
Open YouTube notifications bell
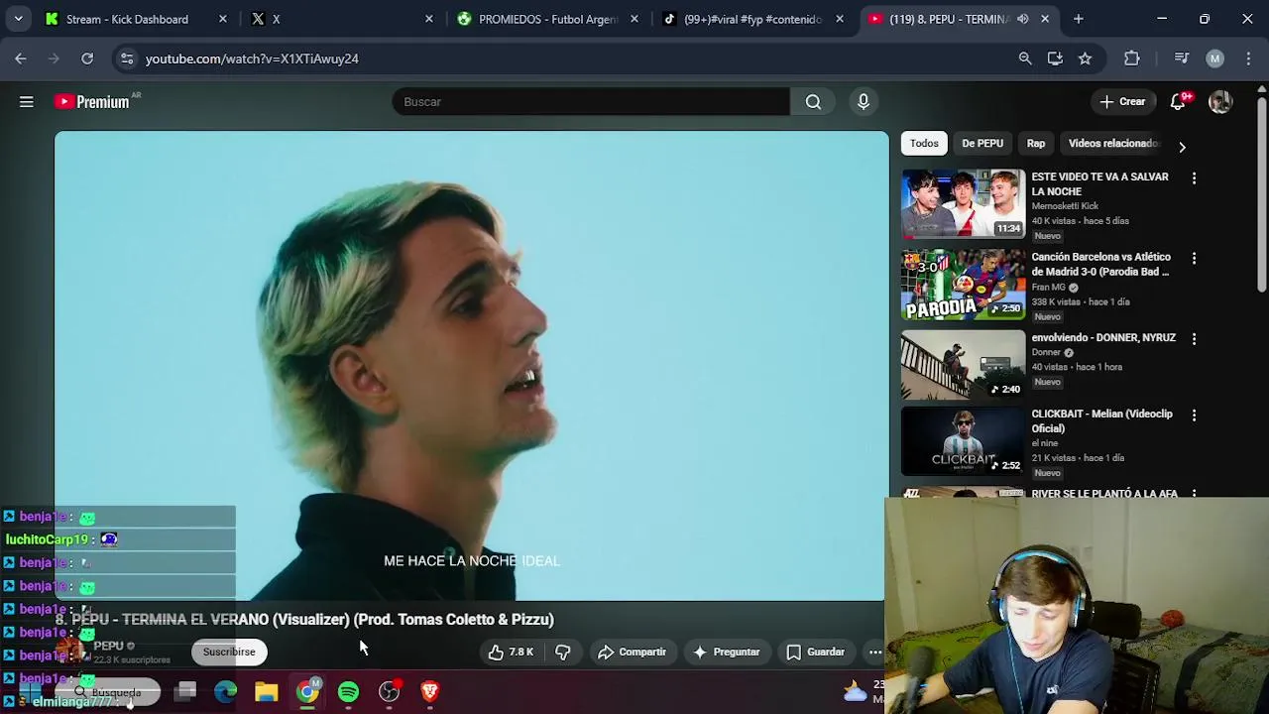1178,101
